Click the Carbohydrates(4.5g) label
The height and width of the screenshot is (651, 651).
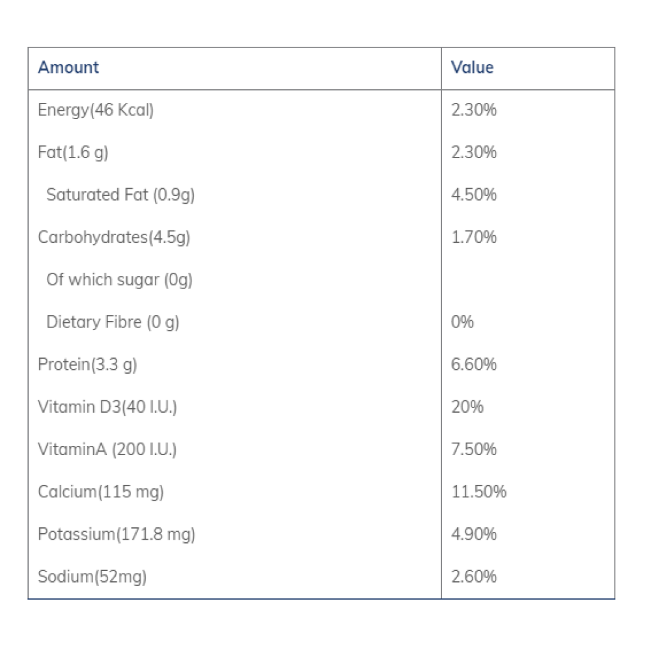coord(114,237)
